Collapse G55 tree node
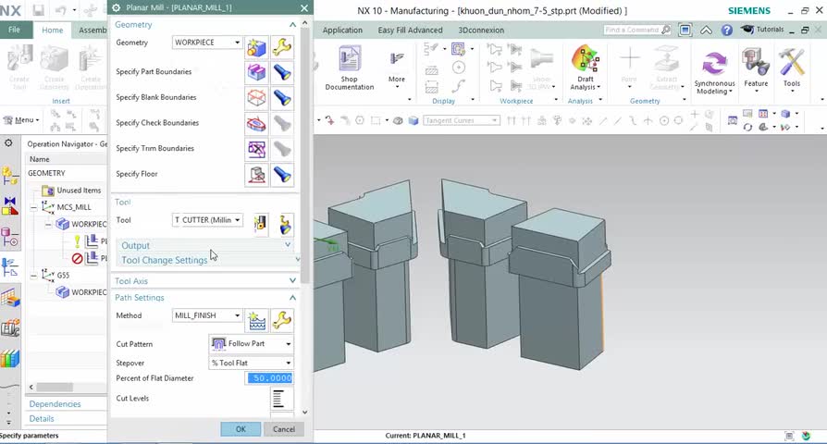The width and height of the screenshot is (827, 444). [33, 276]
